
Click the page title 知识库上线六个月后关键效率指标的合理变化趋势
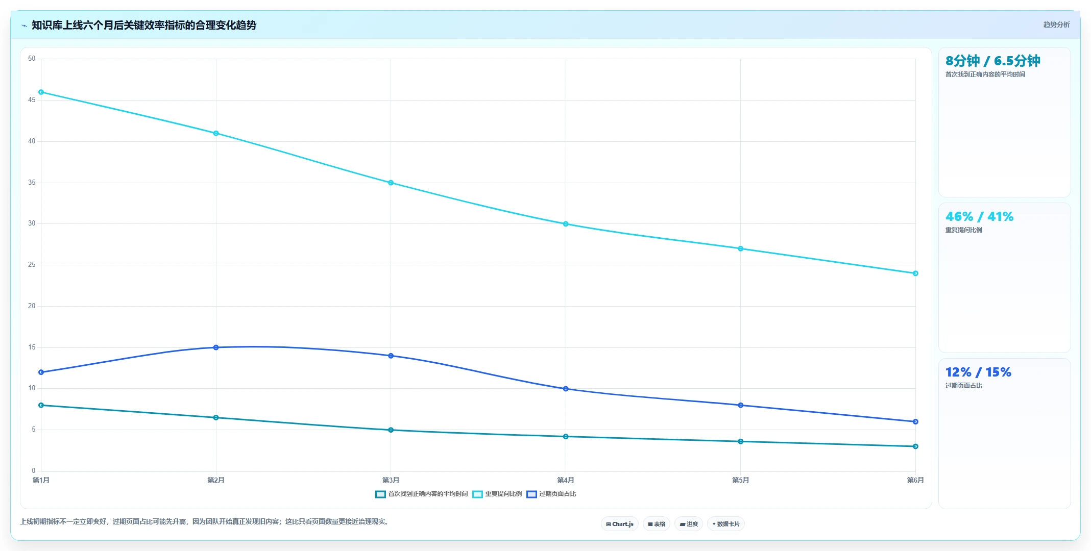[x=144, y=25]
